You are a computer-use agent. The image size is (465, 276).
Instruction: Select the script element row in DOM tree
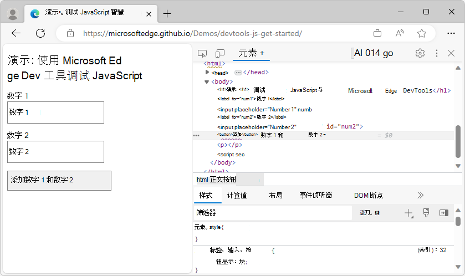(x=231, y=155)
